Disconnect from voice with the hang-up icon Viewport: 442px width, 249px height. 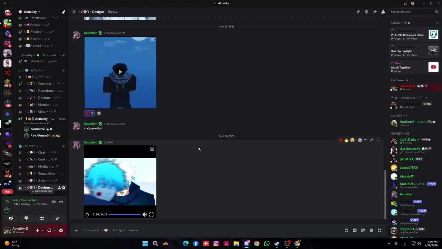(x=61, y=202)
